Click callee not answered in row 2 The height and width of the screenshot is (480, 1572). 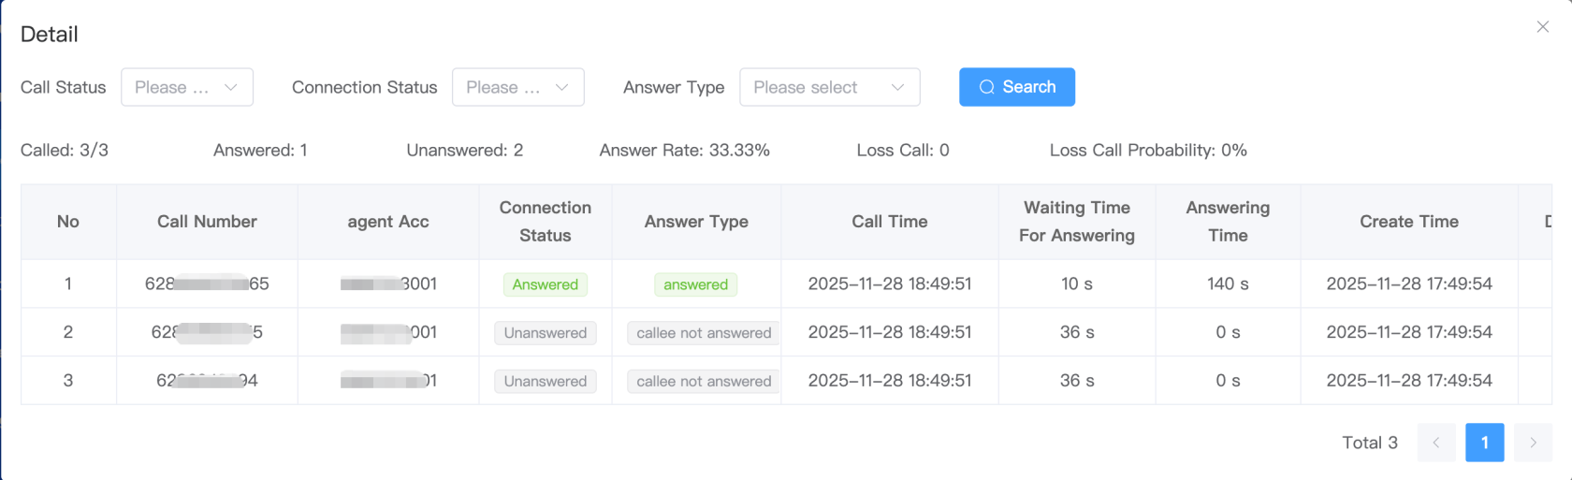704,333
